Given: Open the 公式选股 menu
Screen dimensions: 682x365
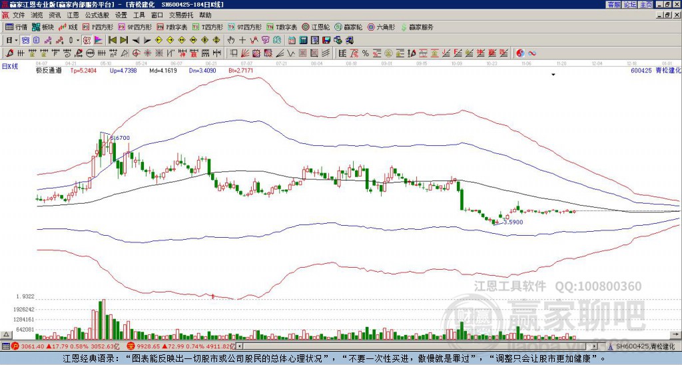Looking at the screenshot, I should click(x=97, y=15).
